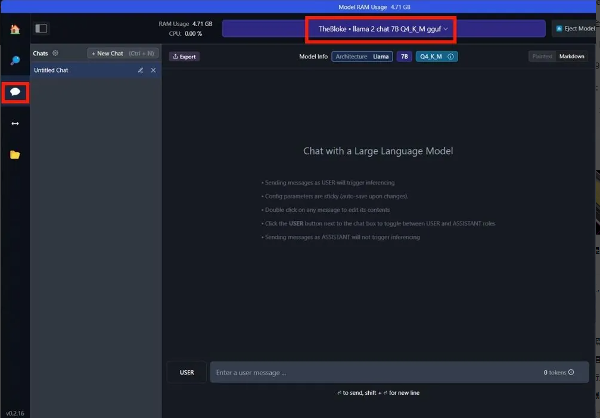This screenshot has height=418, width=600.
Task: Click the gear icon beside Chats
Action: [55, 53]
